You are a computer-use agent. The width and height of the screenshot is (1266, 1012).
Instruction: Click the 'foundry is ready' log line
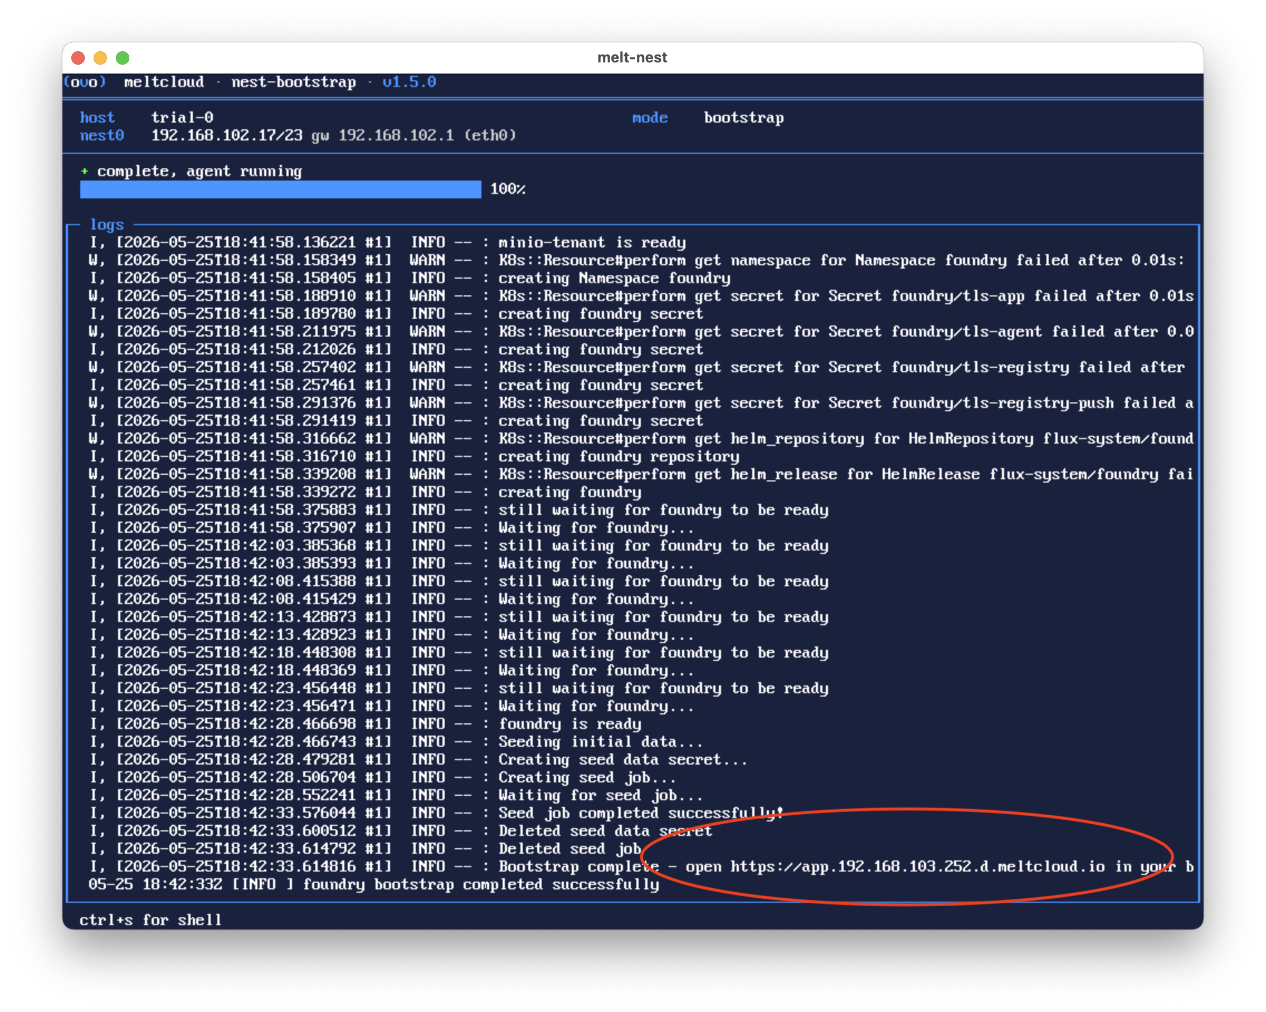365,723
